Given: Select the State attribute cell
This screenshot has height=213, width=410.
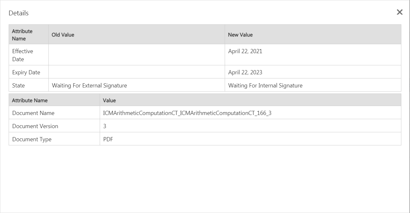Looking at the screenshot, I should point(18,86).
